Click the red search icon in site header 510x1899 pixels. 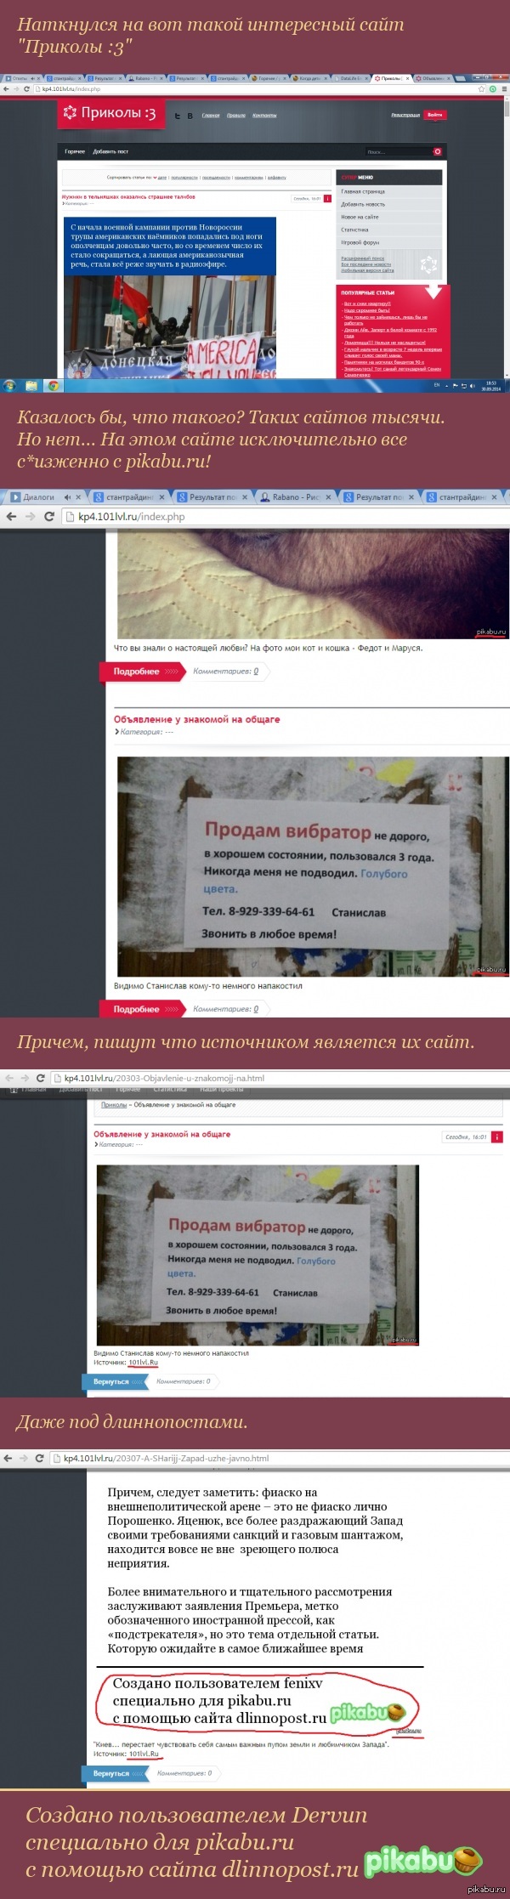pos(437,151)
